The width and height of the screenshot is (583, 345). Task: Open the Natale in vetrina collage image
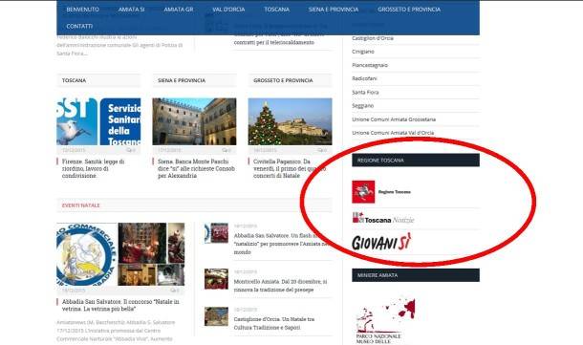120,254
